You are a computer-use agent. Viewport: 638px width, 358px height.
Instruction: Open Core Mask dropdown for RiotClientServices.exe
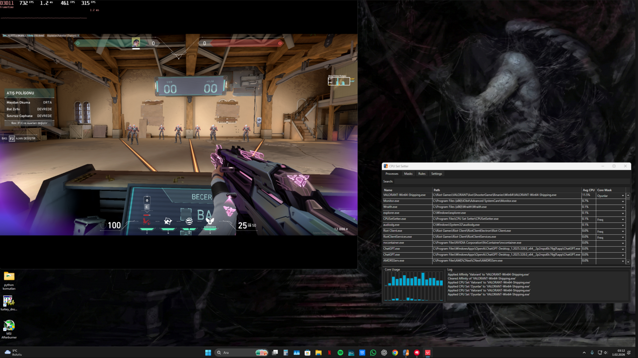[623, 238]
